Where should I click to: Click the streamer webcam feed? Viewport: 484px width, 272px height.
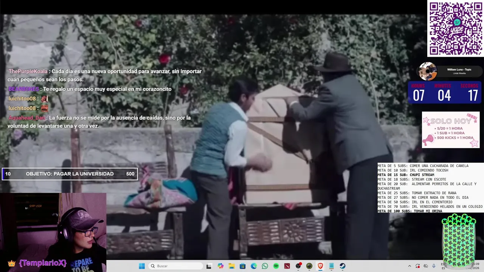click(x=53, y=232)
